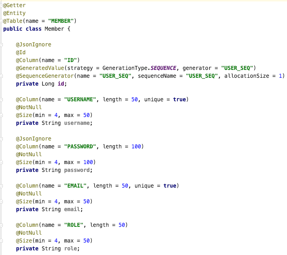Click the "USERNAME" column name string
287x255 pixels.
[x=80, y=100]
